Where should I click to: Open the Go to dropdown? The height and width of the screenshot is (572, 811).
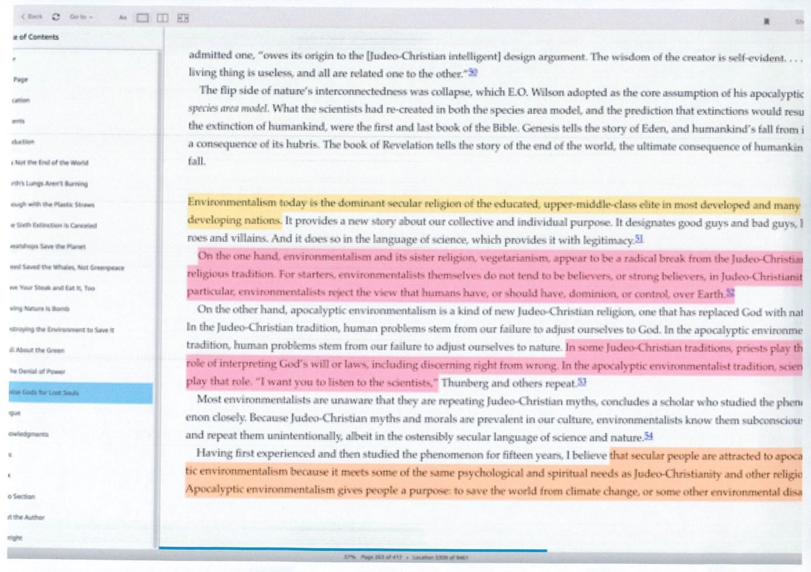(x=80, y=17)
